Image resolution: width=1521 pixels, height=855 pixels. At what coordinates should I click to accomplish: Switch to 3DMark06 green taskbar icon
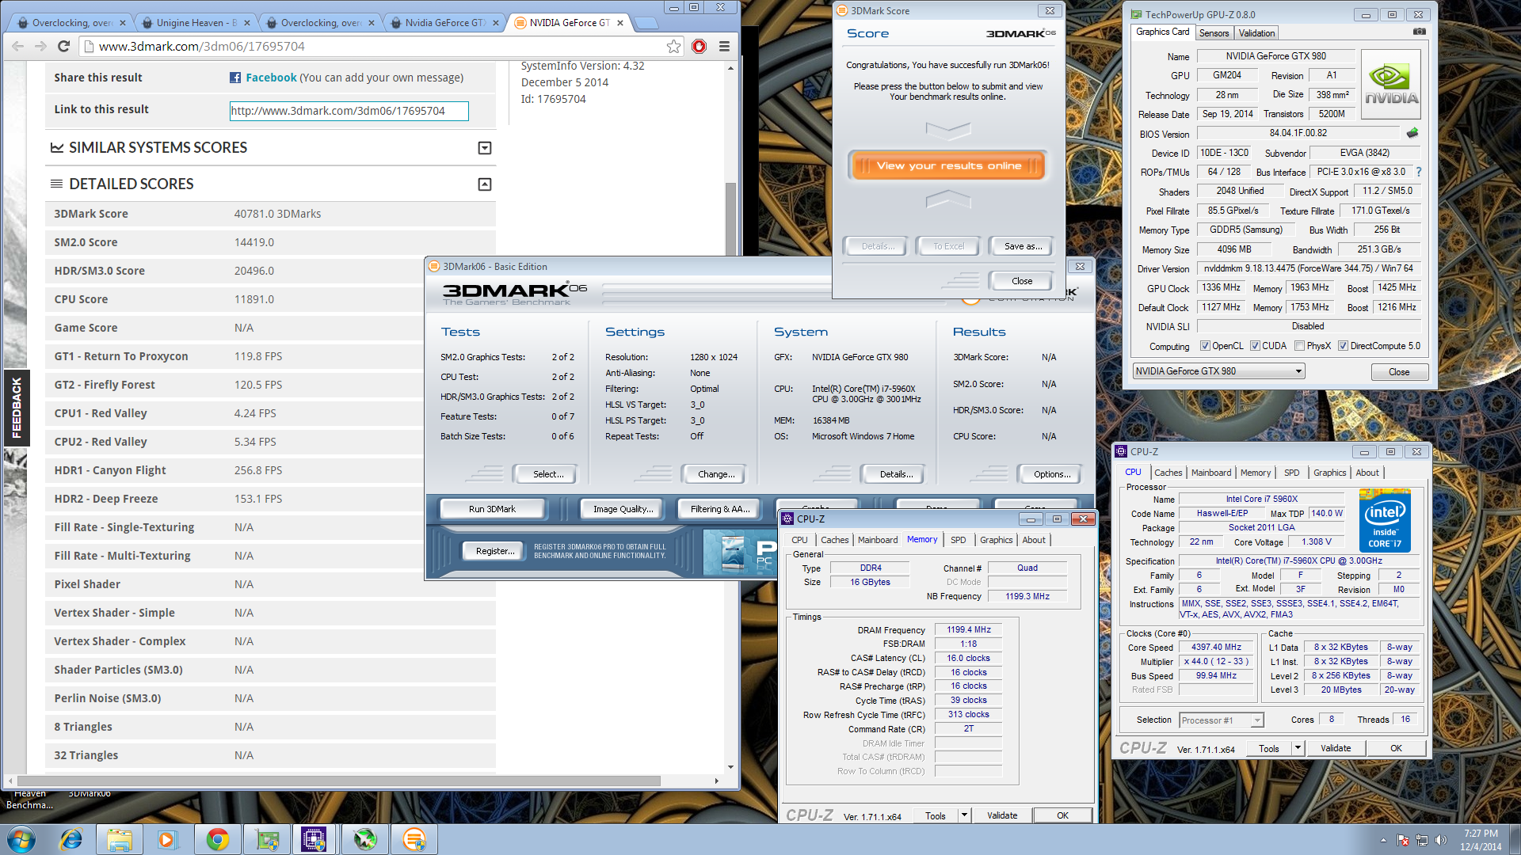[x=364, y=839]
